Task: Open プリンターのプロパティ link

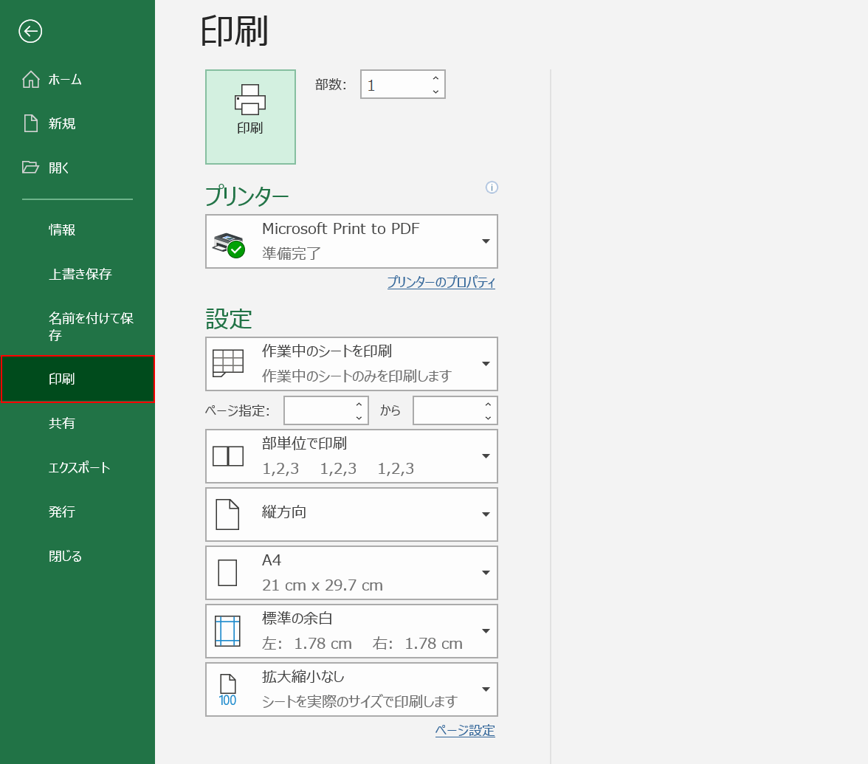Action: tap(441, 282)
